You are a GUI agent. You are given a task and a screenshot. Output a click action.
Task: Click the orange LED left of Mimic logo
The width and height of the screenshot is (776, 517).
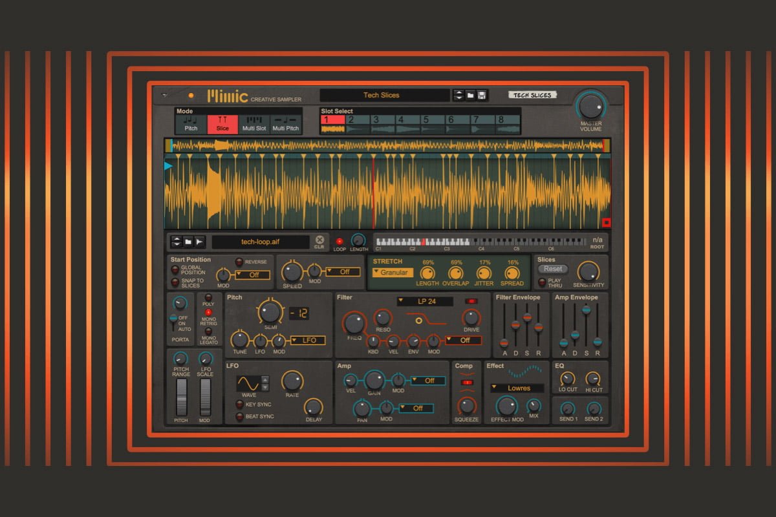pyautogui.click(x=190, y=96)
